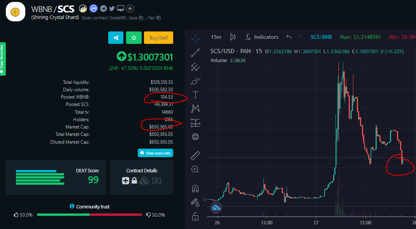Screen dimensions: 416x229
Task: Click View more info button
Action: tap(156, 153)
